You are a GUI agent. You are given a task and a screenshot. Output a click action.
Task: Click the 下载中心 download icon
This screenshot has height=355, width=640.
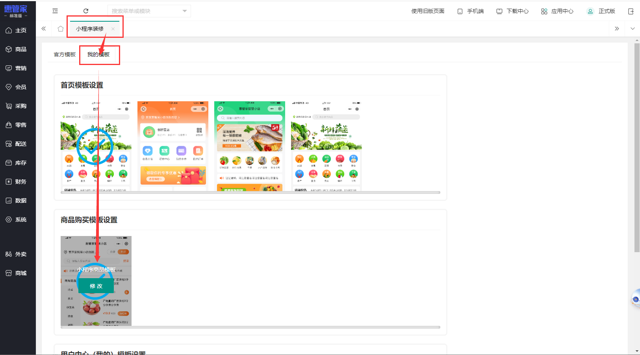[x=499, y=11]
